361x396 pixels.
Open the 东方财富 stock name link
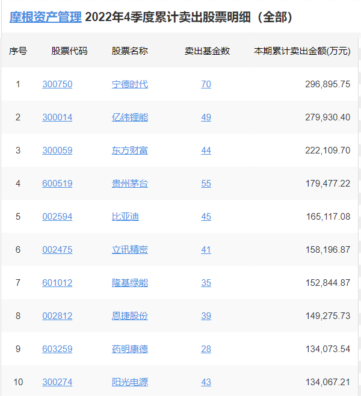129,150
